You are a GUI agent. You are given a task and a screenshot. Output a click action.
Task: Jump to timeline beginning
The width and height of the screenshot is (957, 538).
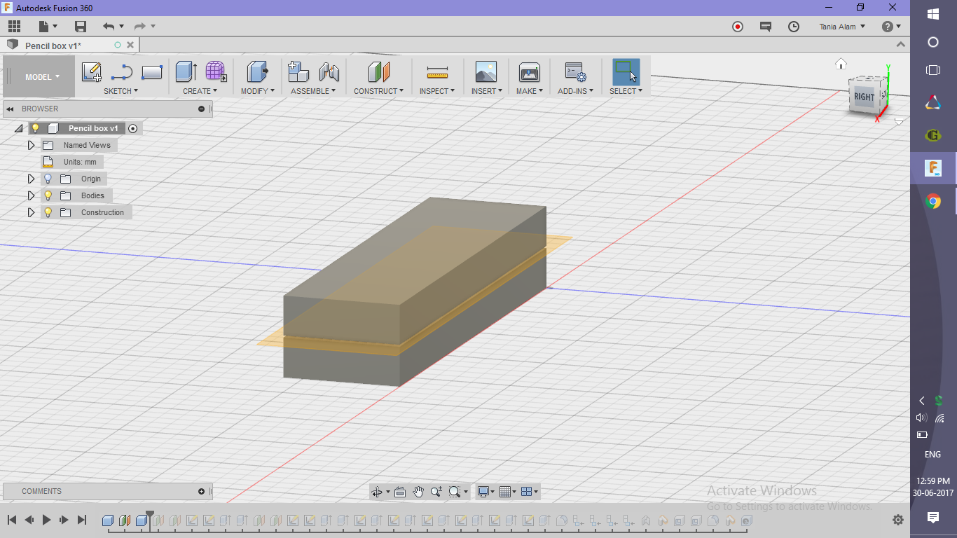[12, 520]
